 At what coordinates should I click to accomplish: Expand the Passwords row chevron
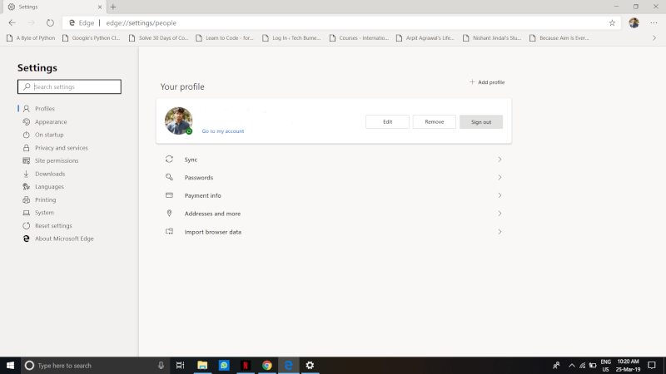point(499,177)
